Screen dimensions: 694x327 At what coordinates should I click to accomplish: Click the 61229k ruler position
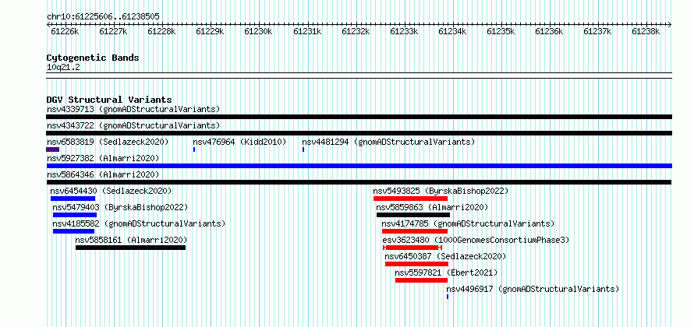coord(211,31)
